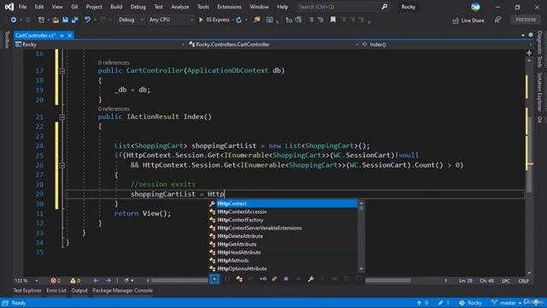
Task: Toggle the highlighted plus filter in IntelliSense bar
Action: coord(215,279)
